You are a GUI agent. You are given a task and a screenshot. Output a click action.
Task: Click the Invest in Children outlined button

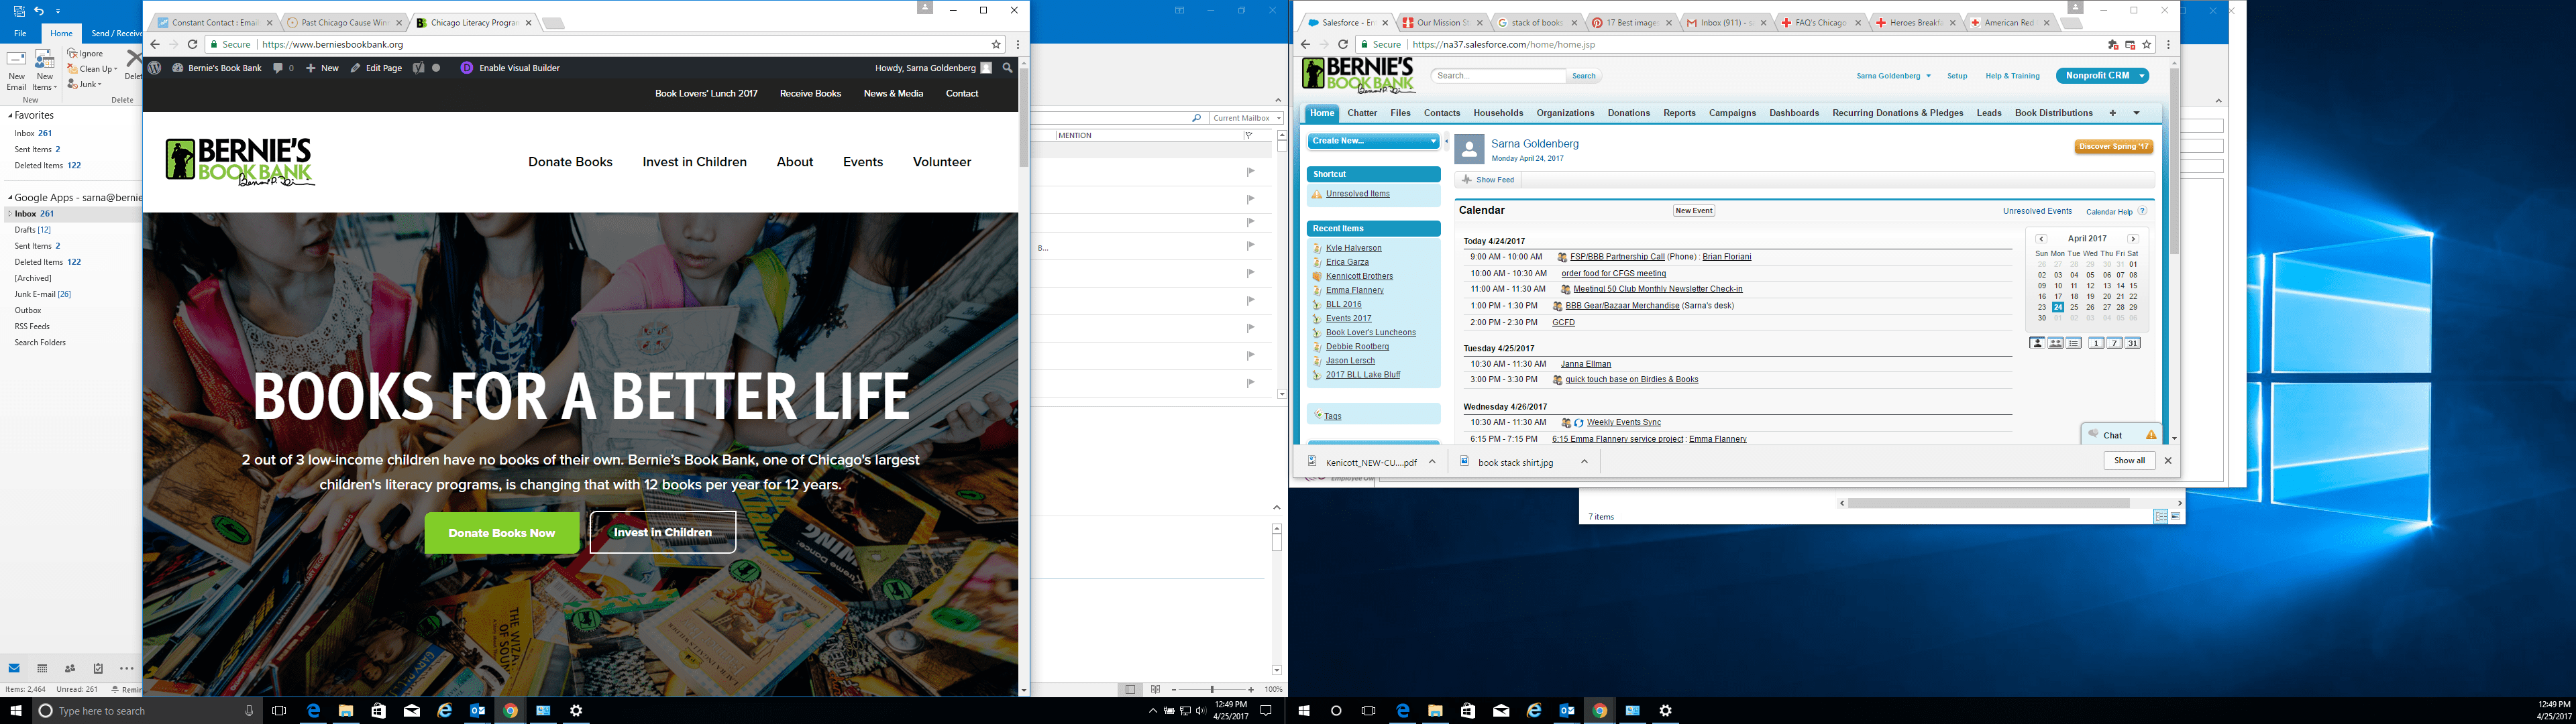[662, 532]
